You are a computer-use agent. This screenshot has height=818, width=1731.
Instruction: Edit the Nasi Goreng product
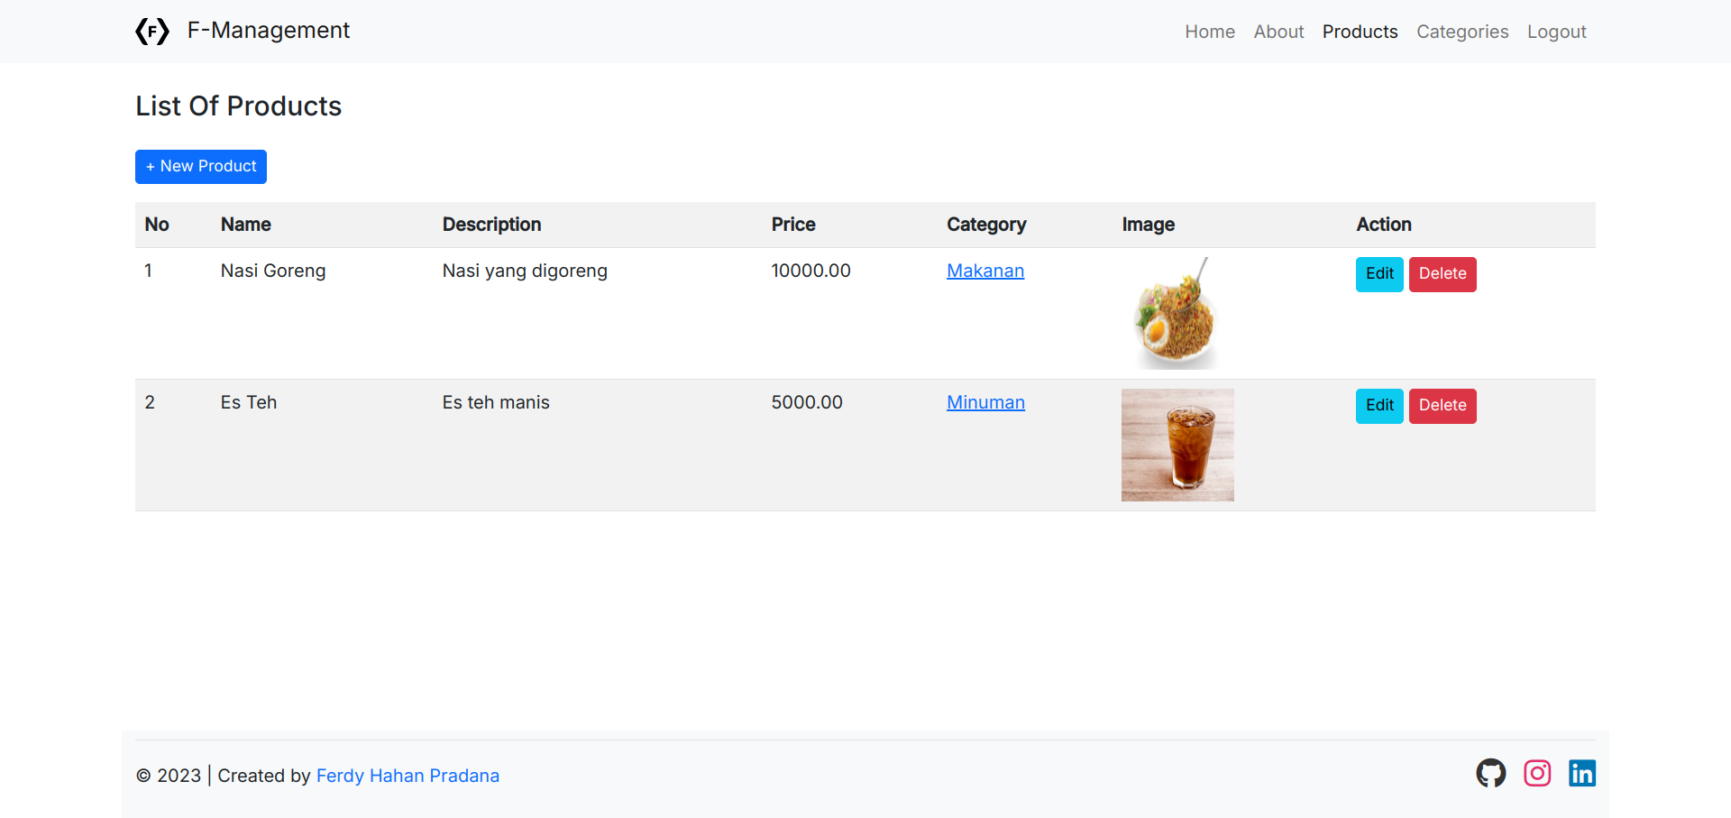click(x=1378, y=274)
